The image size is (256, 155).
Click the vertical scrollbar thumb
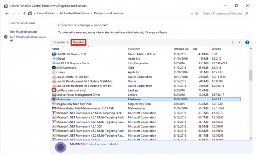(x=251, y=75)
